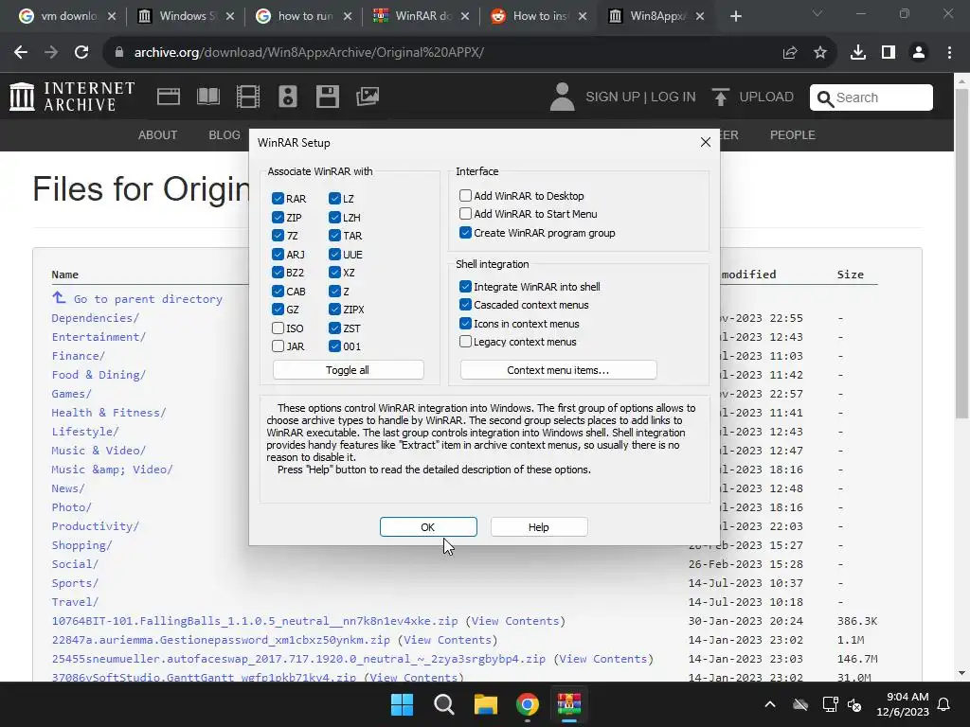Screen dimensions: 970x727
Task: Click Help in WinRAR Setup
Action: tap(539, 526)
